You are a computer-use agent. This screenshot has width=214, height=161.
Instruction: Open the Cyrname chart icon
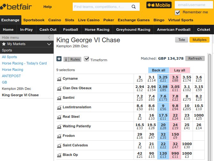tap(59, 79)
